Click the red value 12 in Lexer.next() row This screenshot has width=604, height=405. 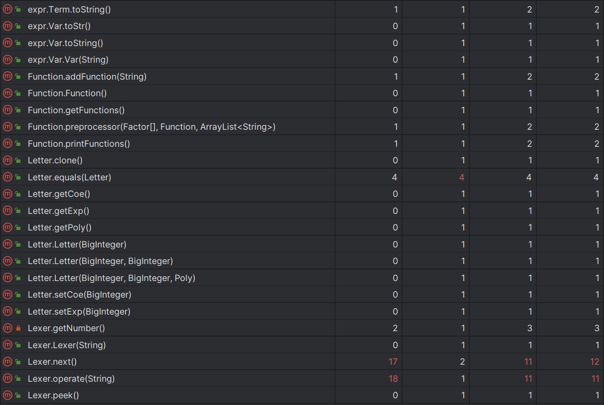[595, 362]
